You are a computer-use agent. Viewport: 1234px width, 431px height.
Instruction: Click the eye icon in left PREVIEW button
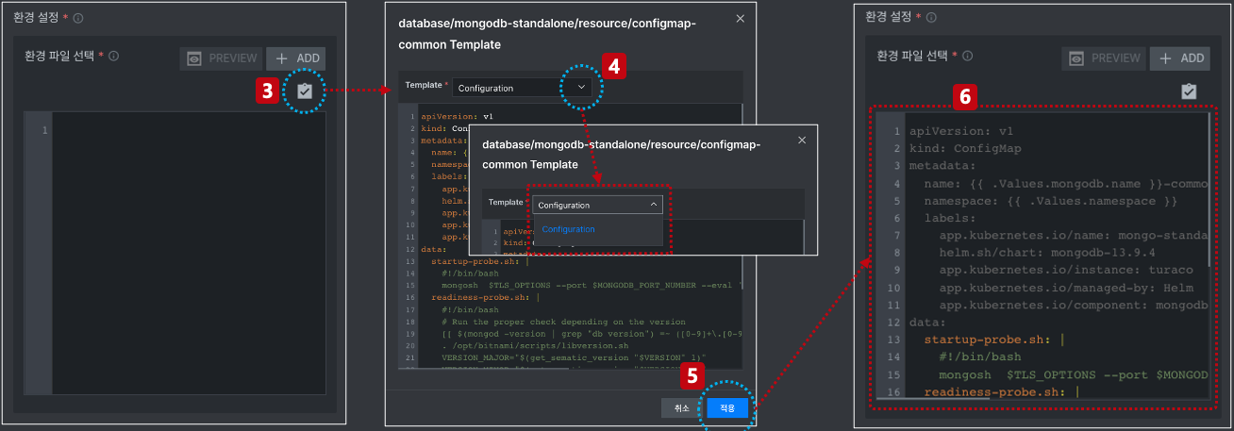point(194,58)
